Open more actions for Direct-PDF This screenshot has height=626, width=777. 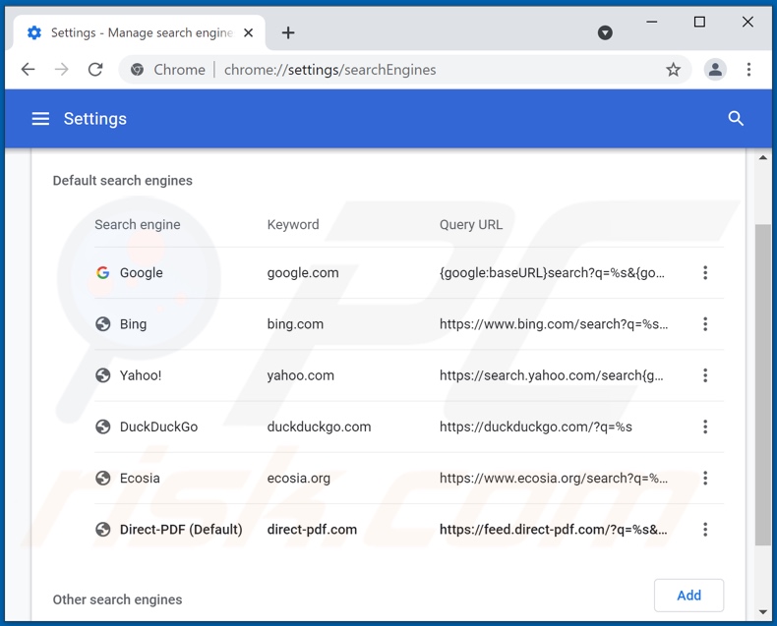705,530
